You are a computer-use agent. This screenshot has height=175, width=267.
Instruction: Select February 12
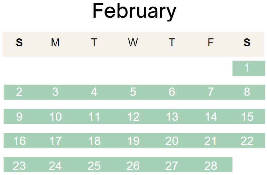(133, 117)
